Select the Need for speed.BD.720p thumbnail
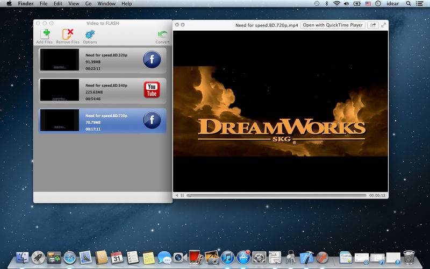 (60, 120)
